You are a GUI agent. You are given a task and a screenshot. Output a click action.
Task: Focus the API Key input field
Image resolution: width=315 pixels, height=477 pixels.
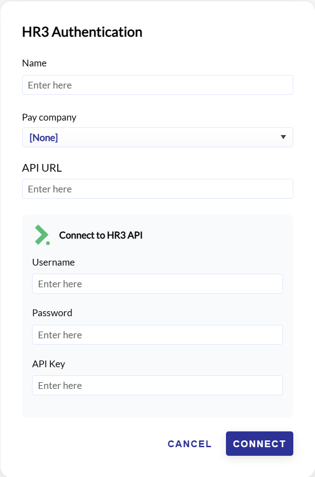(x=157, y=385)
